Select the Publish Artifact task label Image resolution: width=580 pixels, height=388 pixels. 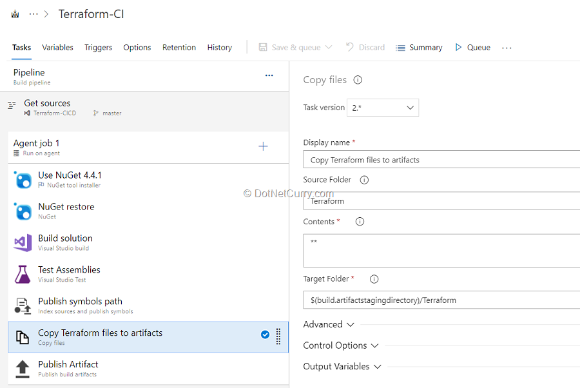point(68,364)
